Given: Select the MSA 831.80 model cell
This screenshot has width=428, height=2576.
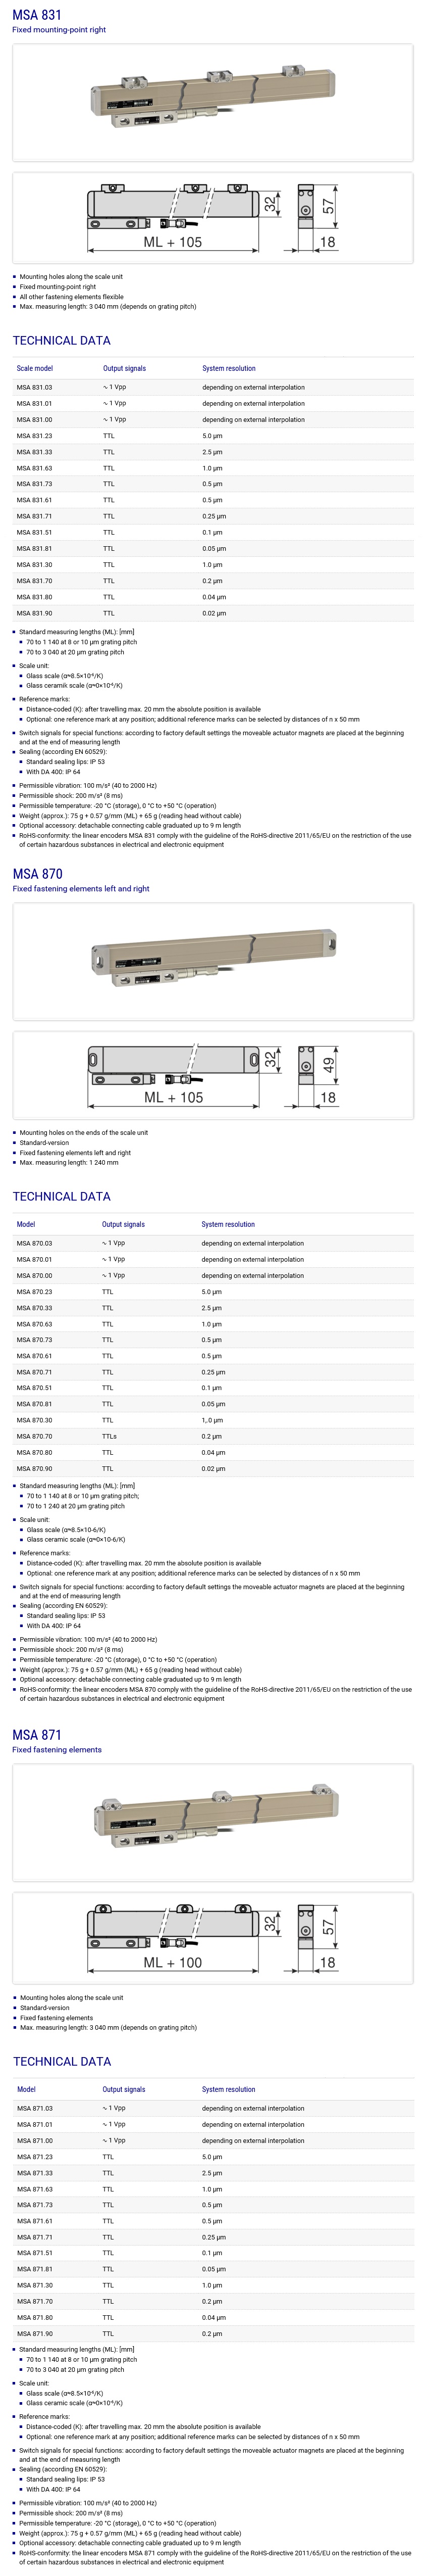Looking at the screenshot, I should click(x=35, y=597).
